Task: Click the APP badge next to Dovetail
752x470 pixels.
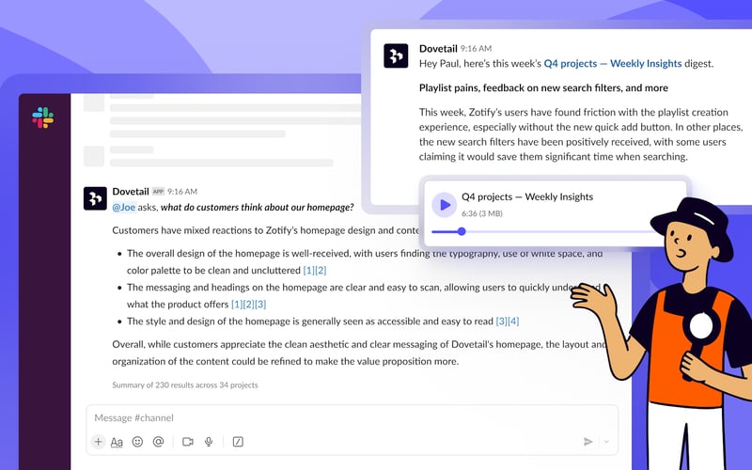Action: (x=158, y=192)
